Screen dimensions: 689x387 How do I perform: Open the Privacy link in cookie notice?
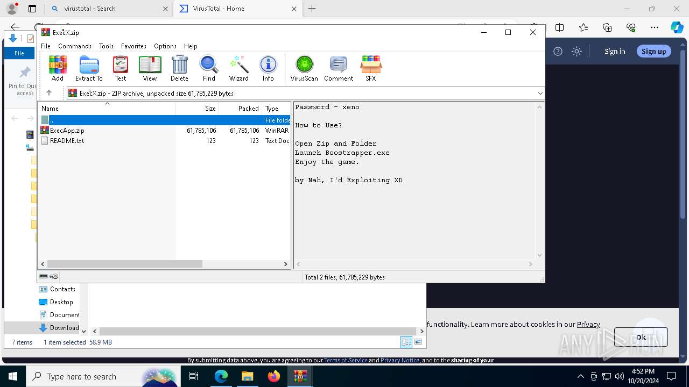(588, 324)
